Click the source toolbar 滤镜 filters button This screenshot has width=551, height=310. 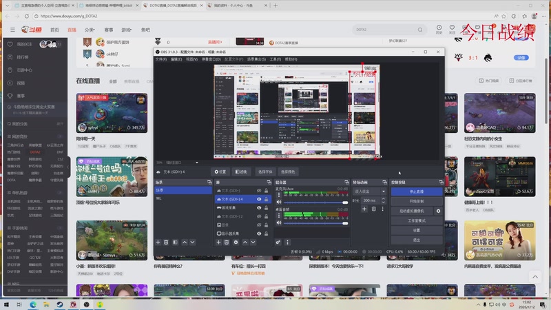pos(241,172)
